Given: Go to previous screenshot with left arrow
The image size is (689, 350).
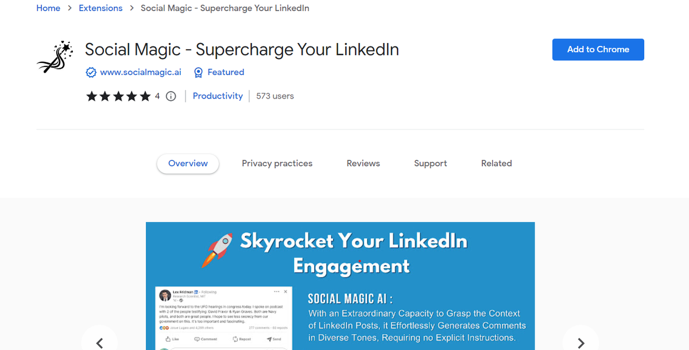Looking at the screenshot, I should click(99, 343).
